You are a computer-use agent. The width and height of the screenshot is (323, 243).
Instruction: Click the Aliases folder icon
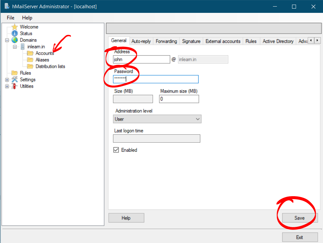(x=30, y=60)
